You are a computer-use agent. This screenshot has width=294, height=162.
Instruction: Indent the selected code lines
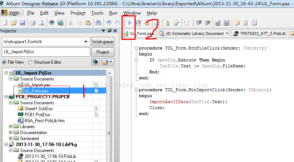click(199, 23)
